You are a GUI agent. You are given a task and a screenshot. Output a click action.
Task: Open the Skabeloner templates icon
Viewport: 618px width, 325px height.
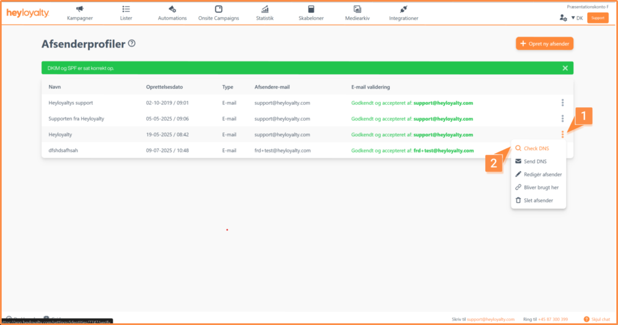pos(311,10)
